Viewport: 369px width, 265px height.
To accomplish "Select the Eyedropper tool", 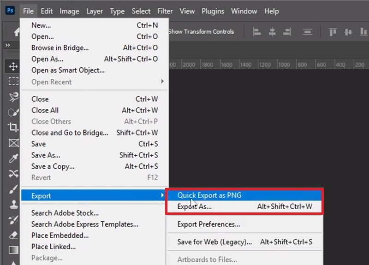I will (13, 158).
